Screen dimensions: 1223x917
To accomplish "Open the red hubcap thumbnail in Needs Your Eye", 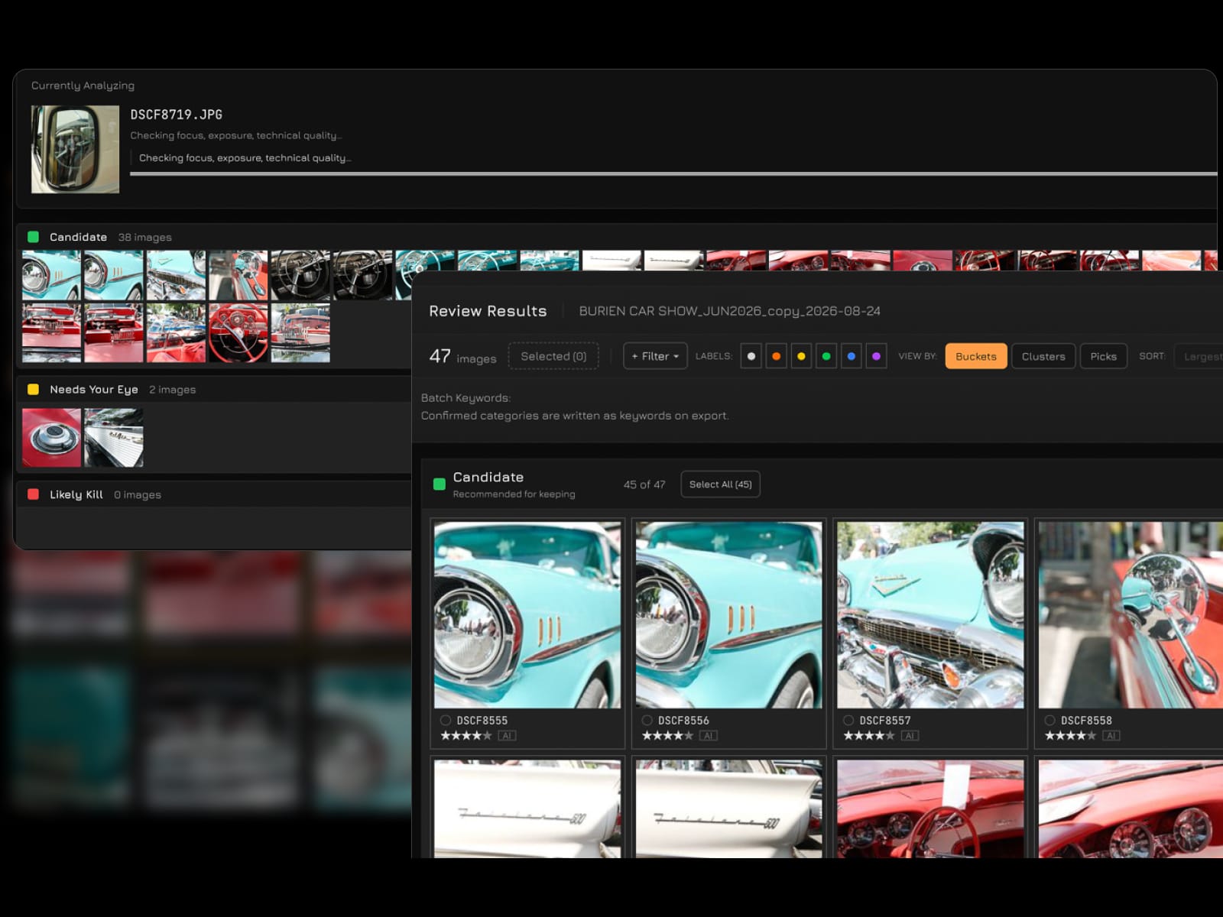I will point(51,438).
